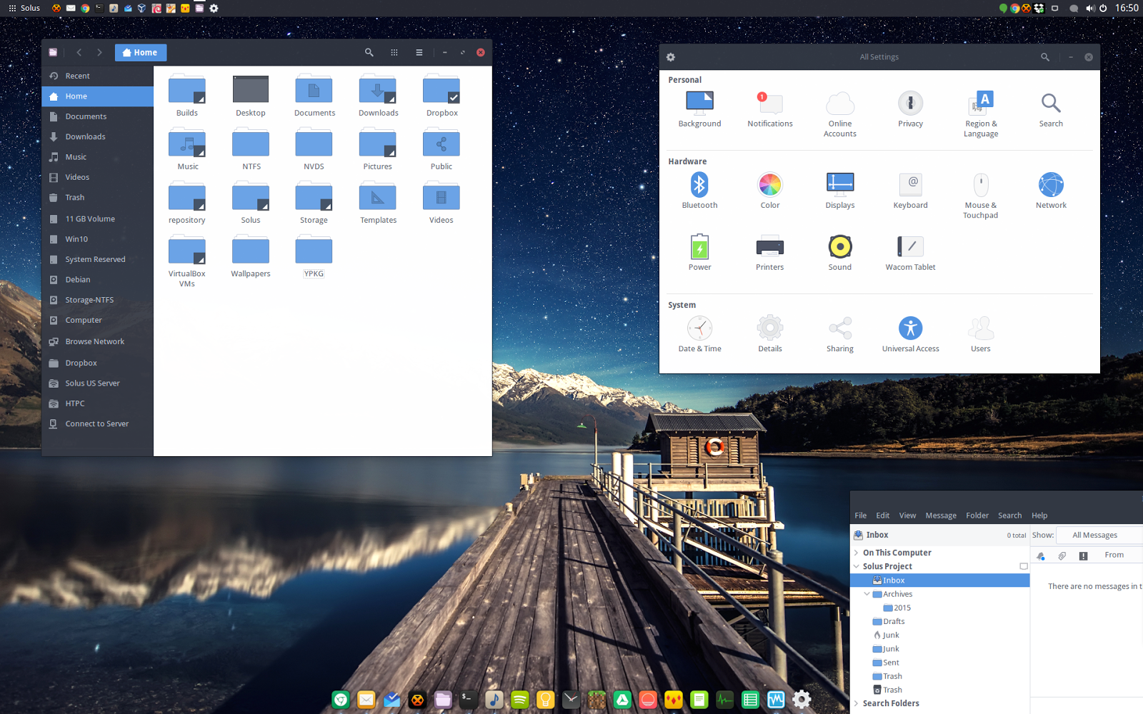1143x714 pixels.
Task: Open the Message menu in the mail client
Action: 941,515
